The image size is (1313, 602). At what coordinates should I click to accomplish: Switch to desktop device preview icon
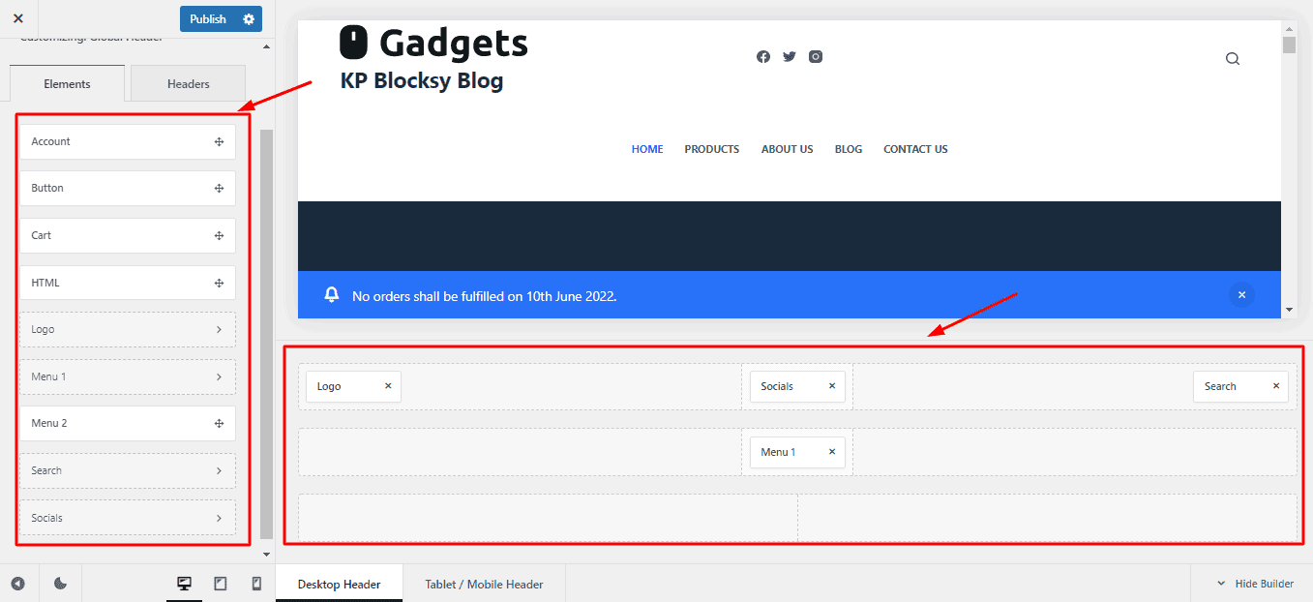click(x=184, y=584)
